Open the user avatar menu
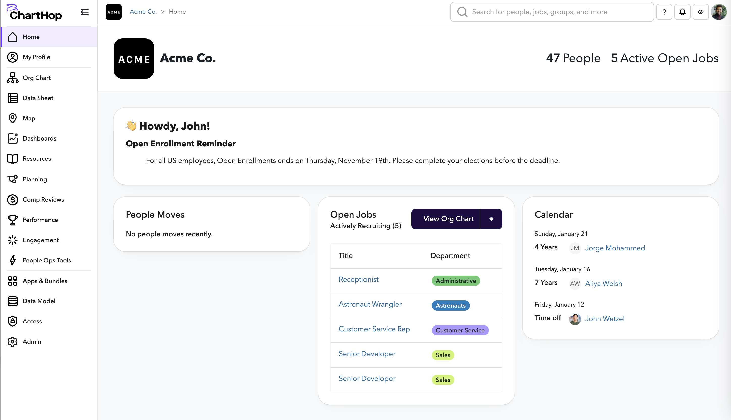 719,12
